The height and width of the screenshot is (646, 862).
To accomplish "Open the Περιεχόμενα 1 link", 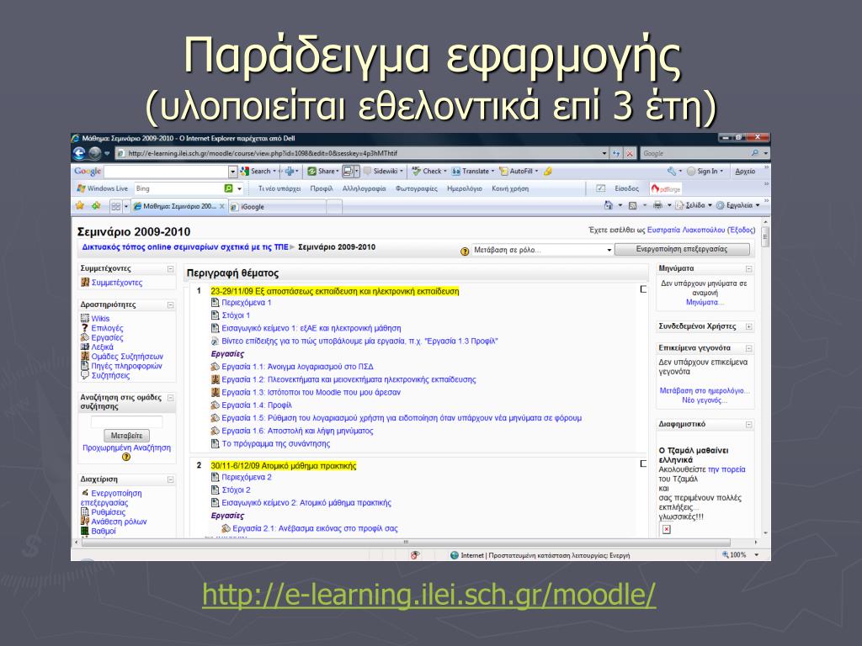I will pyautogui.click(x=247, y=302).
